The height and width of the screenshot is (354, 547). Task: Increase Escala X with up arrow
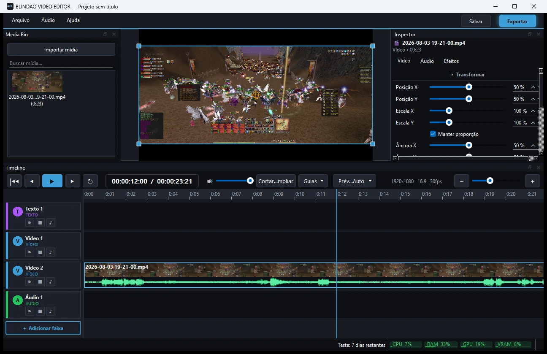533,111
